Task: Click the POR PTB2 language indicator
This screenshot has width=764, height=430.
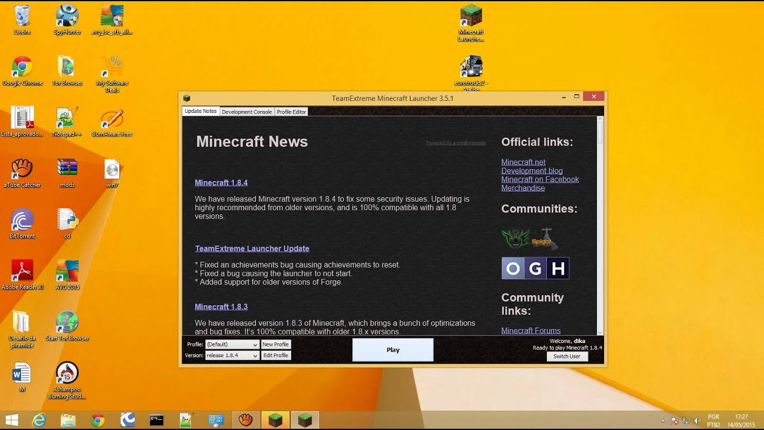Action: point(713,420)
